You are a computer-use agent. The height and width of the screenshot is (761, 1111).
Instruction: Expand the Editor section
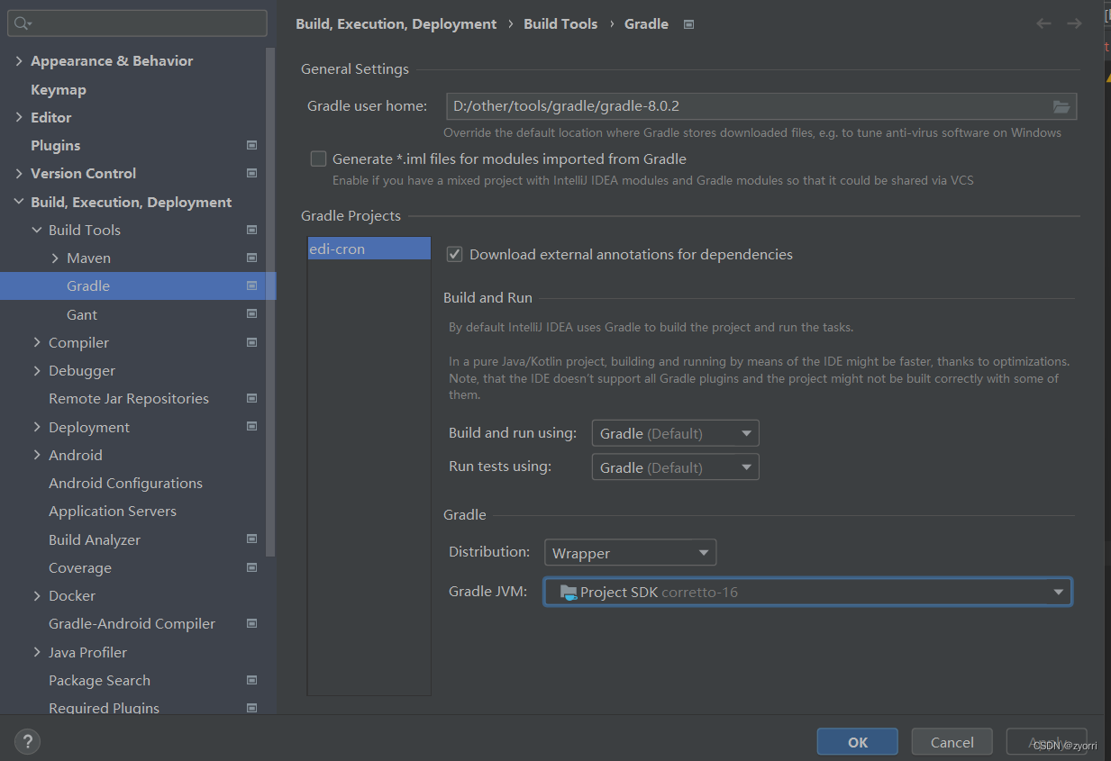[x=19, y=117]
